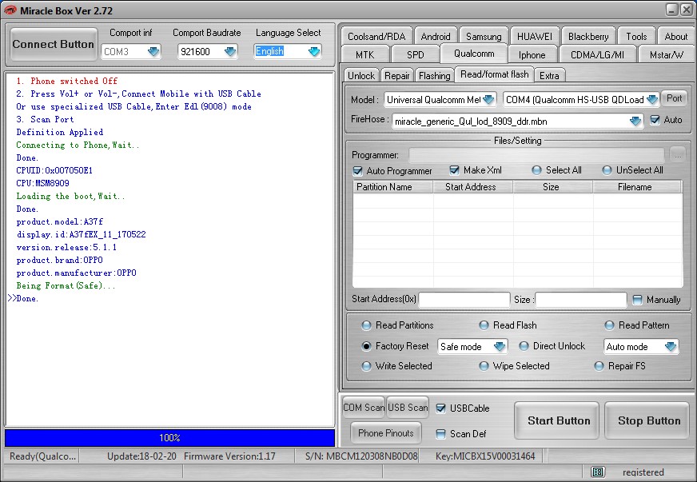Open the Repair sub-tab
The image size is (697, 482).
click(x=397, y=76)
